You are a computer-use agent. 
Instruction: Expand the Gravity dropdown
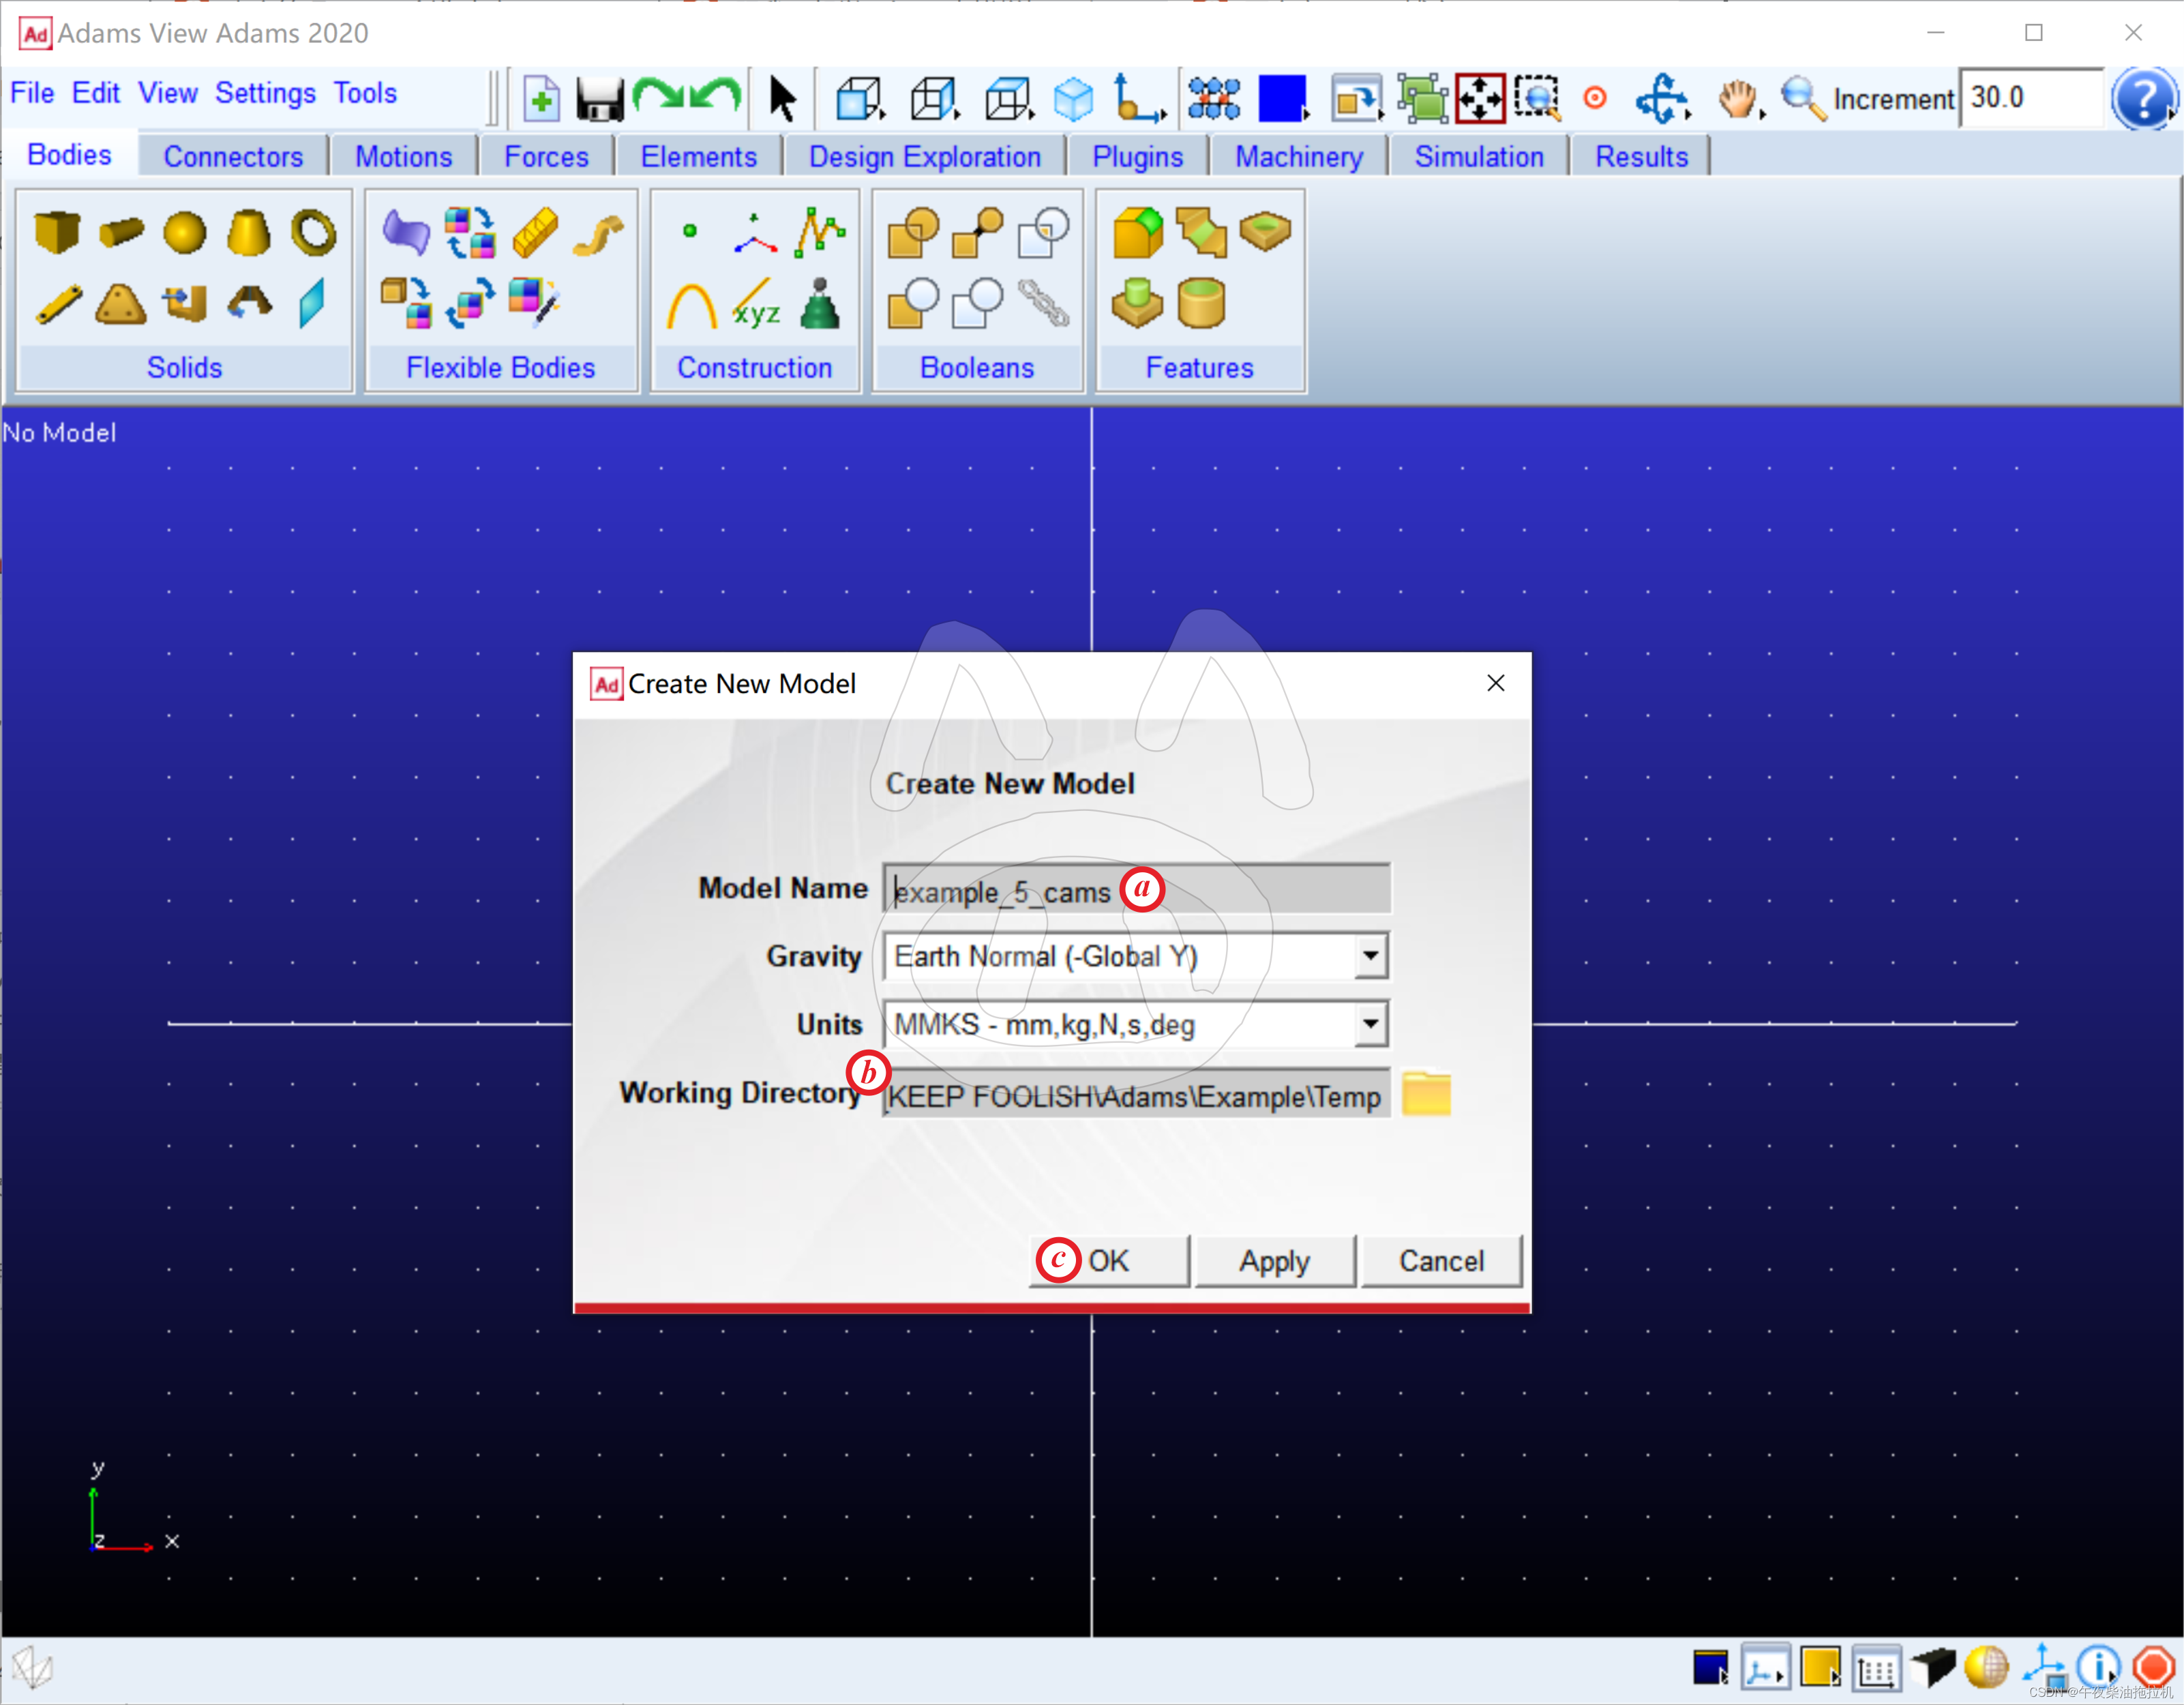pos(1370,956)
